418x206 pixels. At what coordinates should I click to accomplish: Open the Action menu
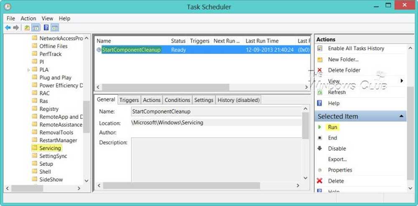point(28,18)
